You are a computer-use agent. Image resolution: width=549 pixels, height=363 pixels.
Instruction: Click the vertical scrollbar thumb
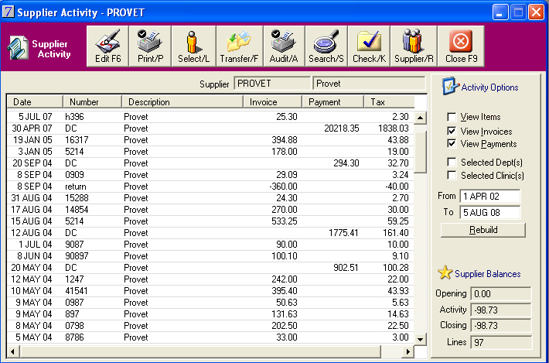point(420,152)
